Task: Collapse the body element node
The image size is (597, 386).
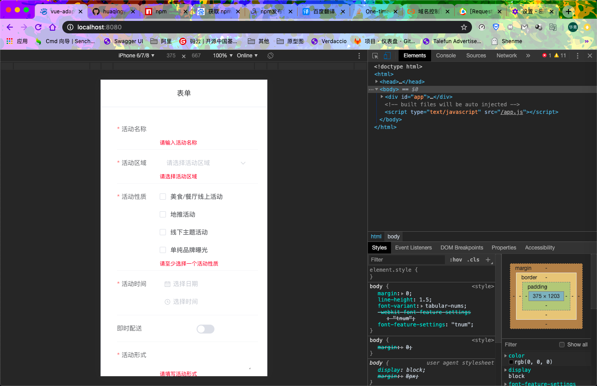Action: [377, 89]
